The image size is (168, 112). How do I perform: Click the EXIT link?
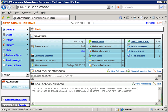coord(159,23)
